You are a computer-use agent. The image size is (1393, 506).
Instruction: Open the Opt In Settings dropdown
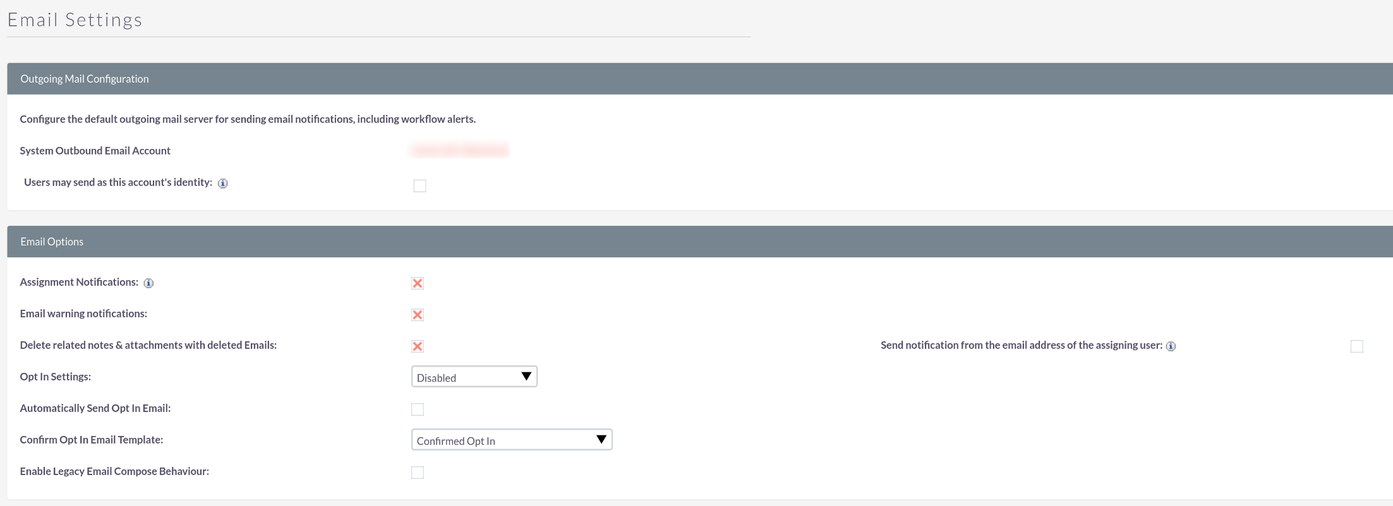pos(474,377)
